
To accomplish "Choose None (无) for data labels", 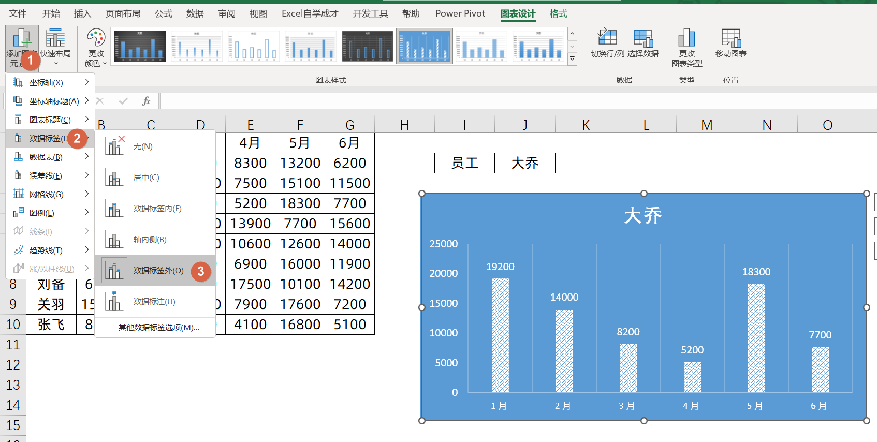I will coord(155,146).
